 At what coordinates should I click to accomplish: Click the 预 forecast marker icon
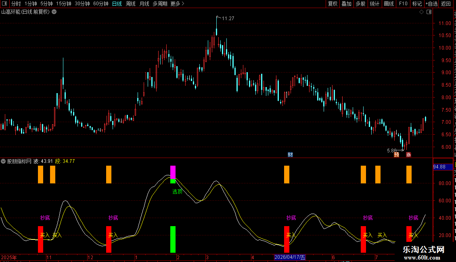(x=396, y=154)
